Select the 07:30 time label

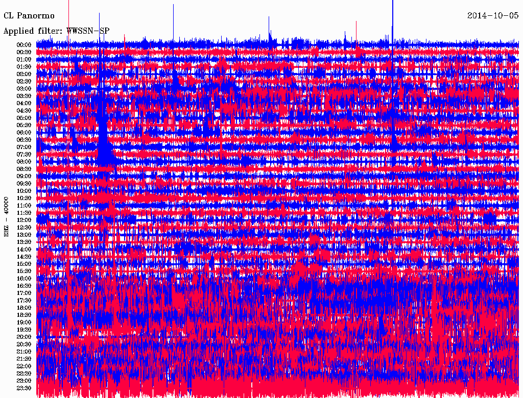click(x=24, y=154)
